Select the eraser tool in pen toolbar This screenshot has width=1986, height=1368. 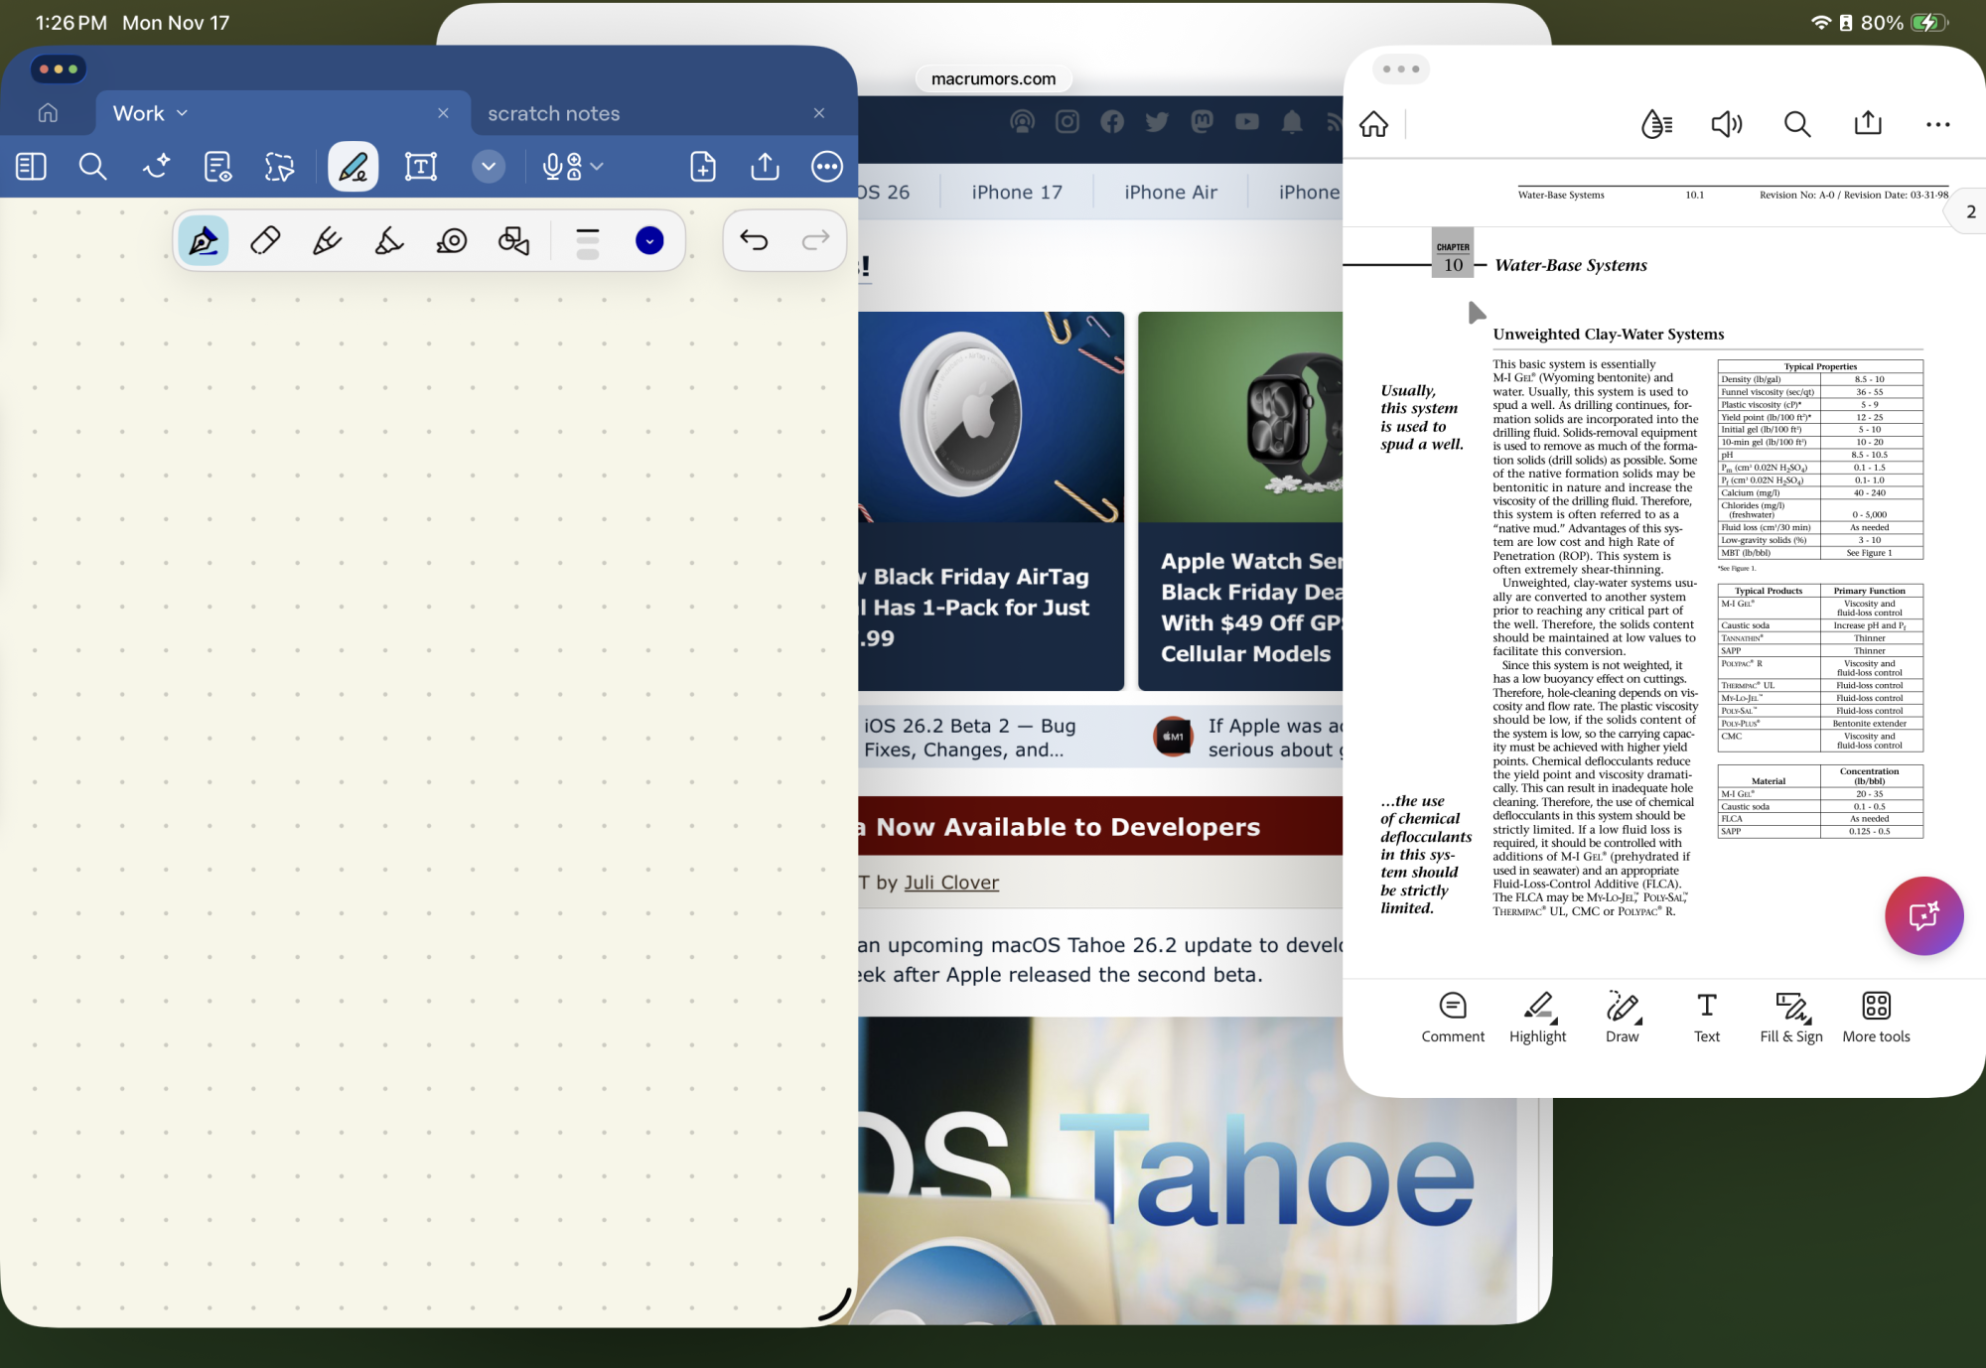[265, 240]
